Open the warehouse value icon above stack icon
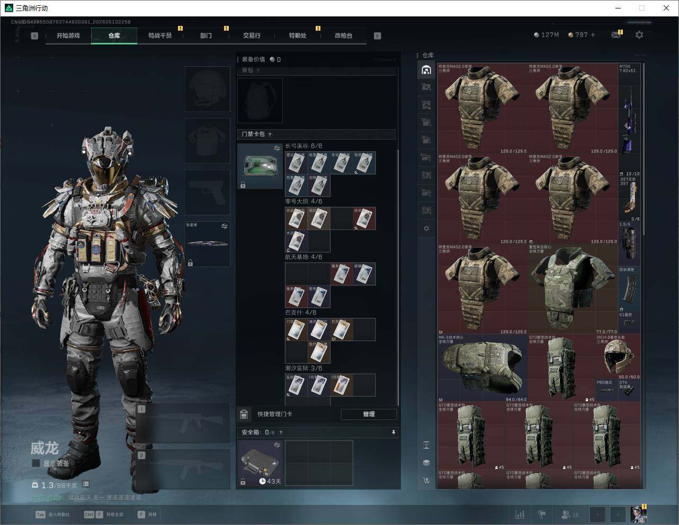679x525 pixels. [x=426, y=445]
